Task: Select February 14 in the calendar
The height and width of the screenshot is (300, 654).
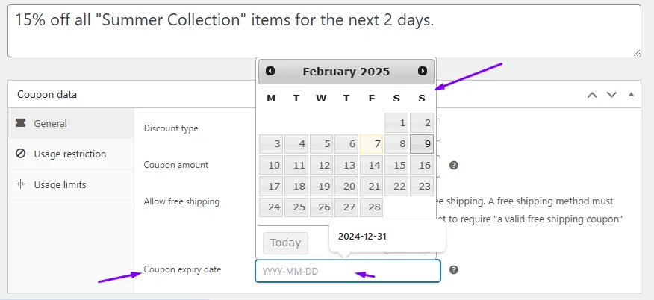Action: pos(372,165)
